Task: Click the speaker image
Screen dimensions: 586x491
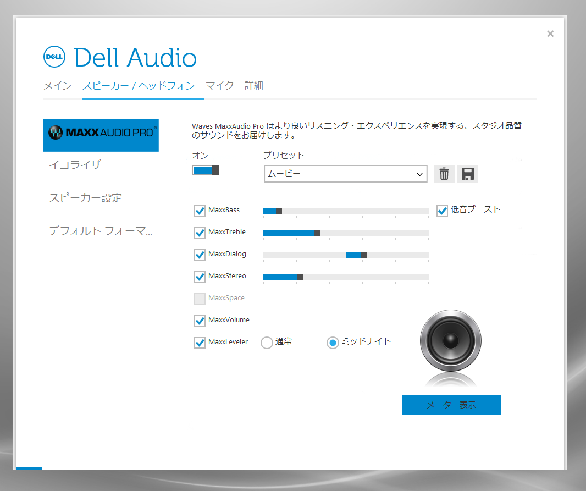Action: pos(451,340)
